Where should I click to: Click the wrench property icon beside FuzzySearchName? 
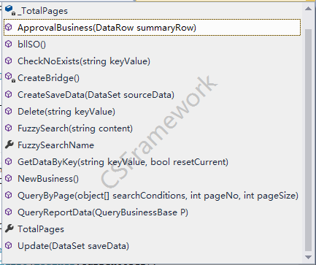pyautogui.click(x=9, y=145)
